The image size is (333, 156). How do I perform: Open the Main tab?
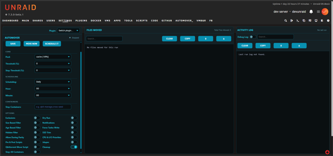pos(26,21)
